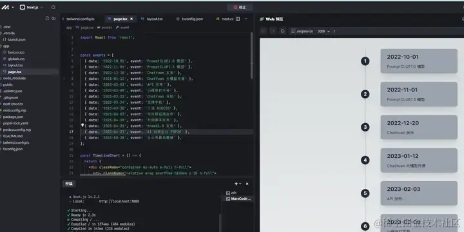Click line number 17 in the gutter

[x=72, y=132]
